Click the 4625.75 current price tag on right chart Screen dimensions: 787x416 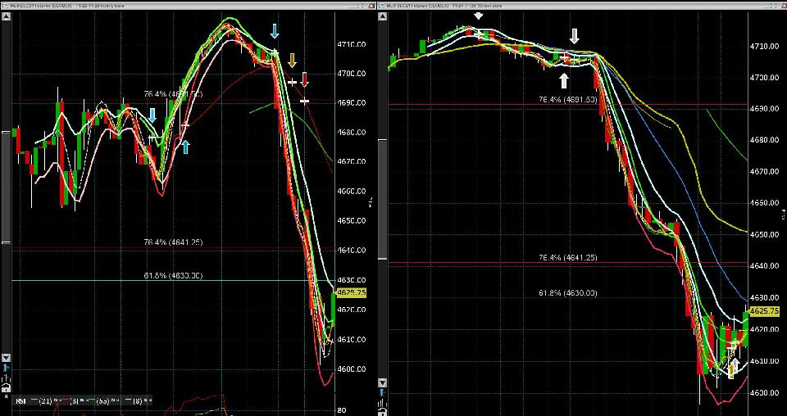click(763, 312)
